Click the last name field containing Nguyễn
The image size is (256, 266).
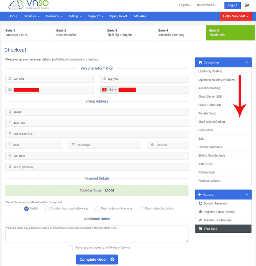pyautogui.click(x=144, y=79)
